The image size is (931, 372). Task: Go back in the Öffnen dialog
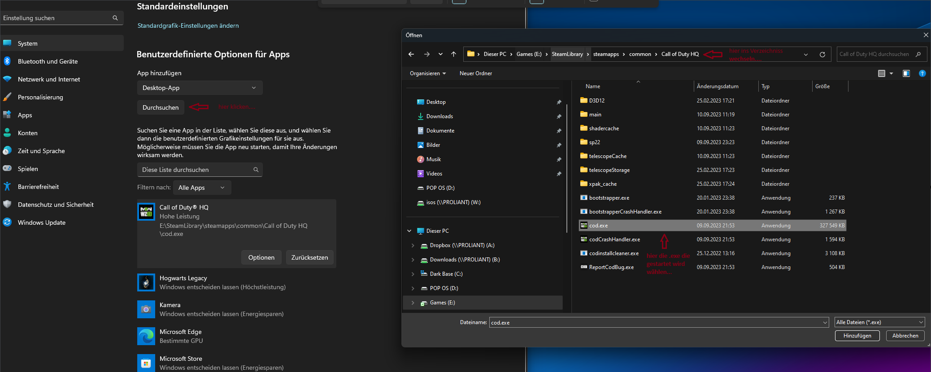coord(411,54)
